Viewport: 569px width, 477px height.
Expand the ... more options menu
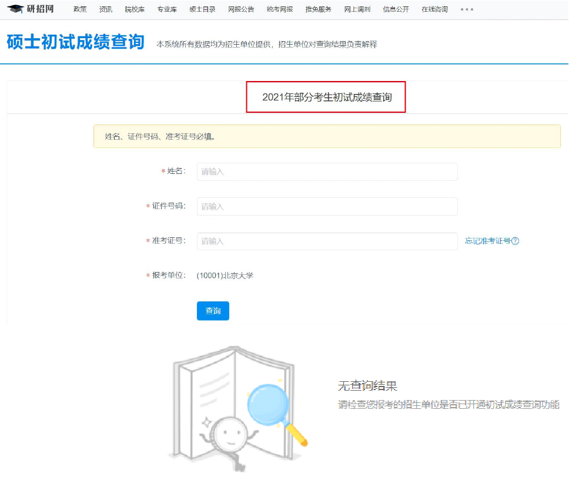pos(466,9)
